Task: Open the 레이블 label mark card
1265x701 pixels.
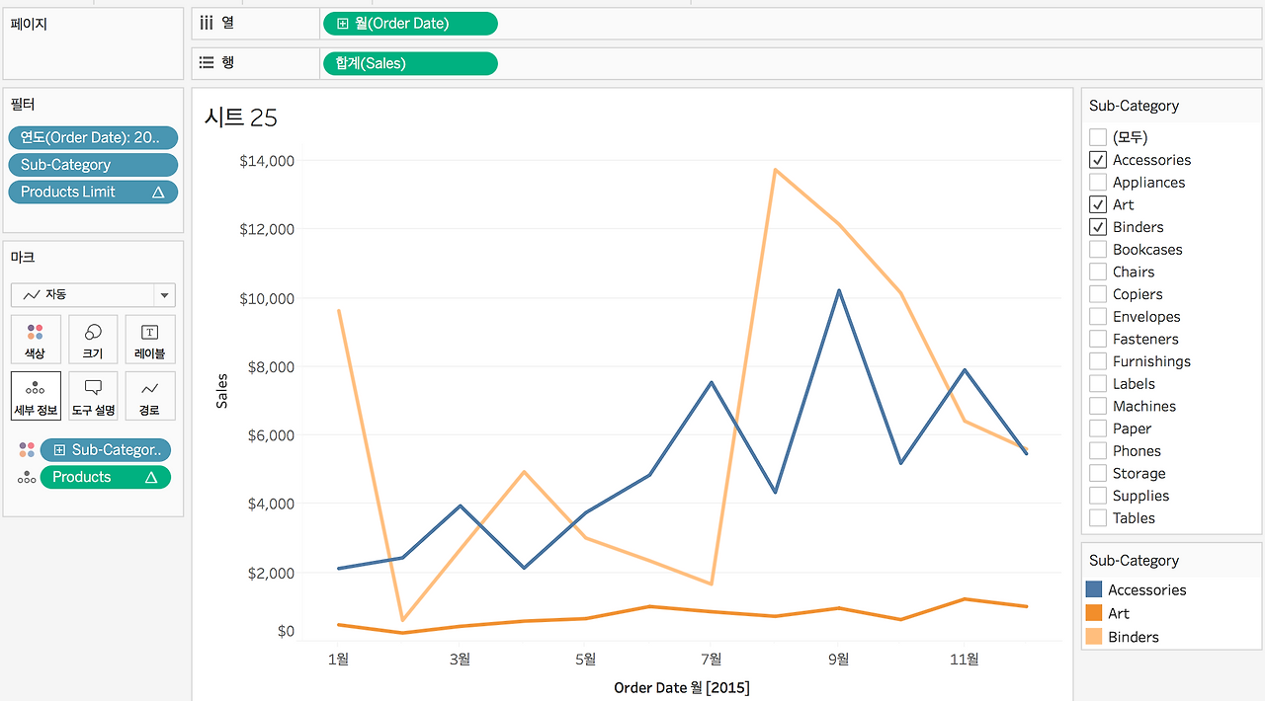Action: [150, 340]
